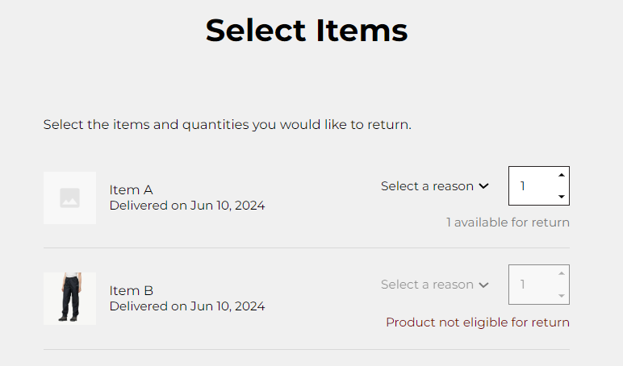Click the "1 available for return" note

click(508, 223)
